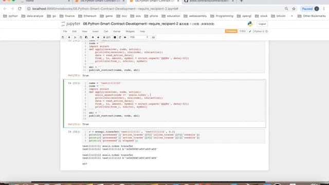Open the Other Bookmarks folder
329x185 pixels.
pos(312,16)
